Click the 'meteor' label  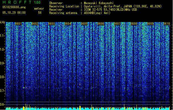(39, 9)
